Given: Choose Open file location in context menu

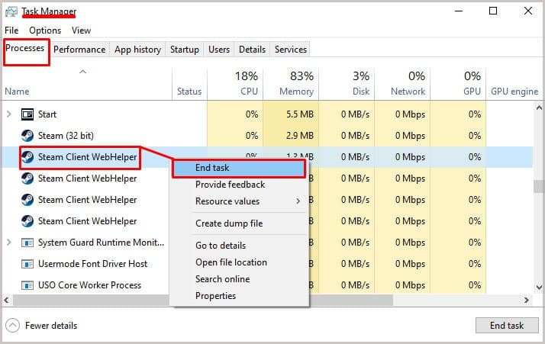Looking at the screenshot, I should [239, 262].
